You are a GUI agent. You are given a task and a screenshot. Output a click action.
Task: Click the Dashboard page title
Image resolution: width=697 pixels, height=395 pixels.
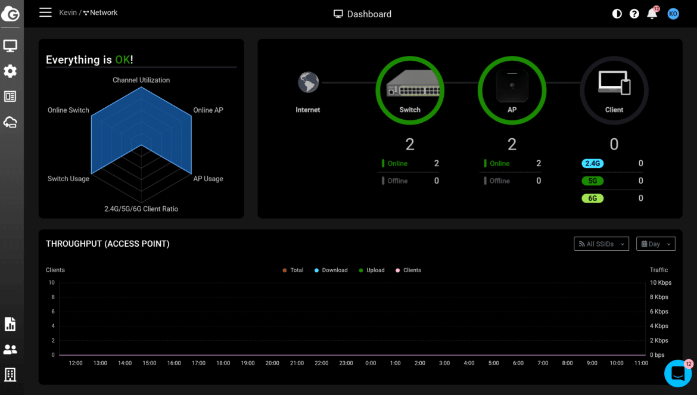pos(363,14)
